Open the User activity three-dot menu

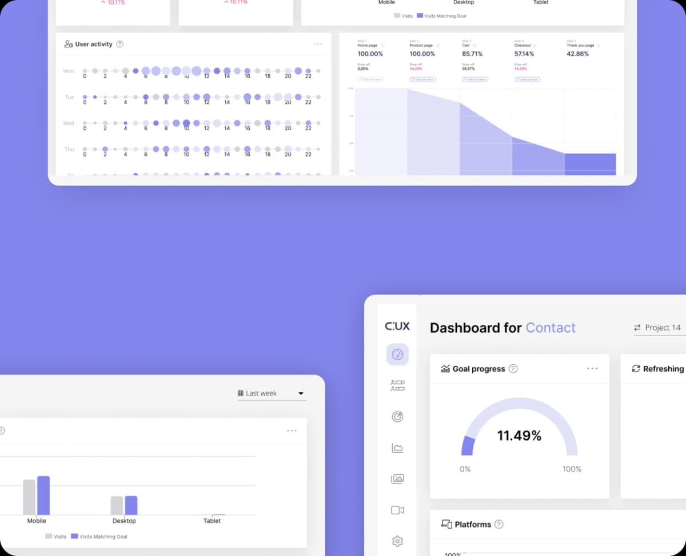[x=318, y=44]
